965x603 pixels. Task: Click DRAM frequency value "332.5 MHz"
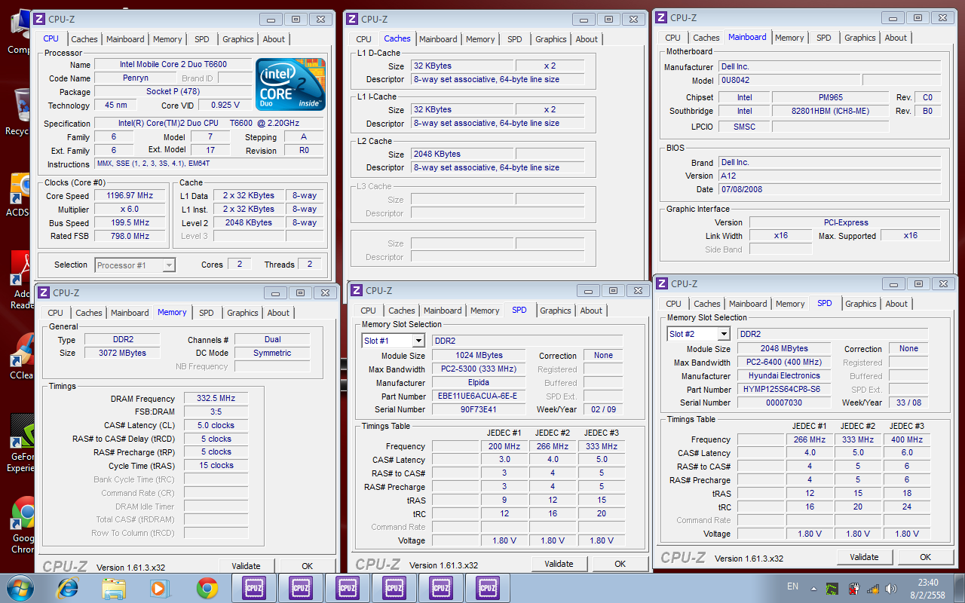[x=216, y=399]
